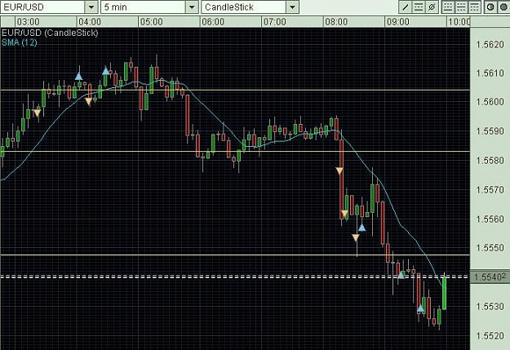Click the last tall green candlestick
This screenshot has width=510, height=350.
coord(444,293)
